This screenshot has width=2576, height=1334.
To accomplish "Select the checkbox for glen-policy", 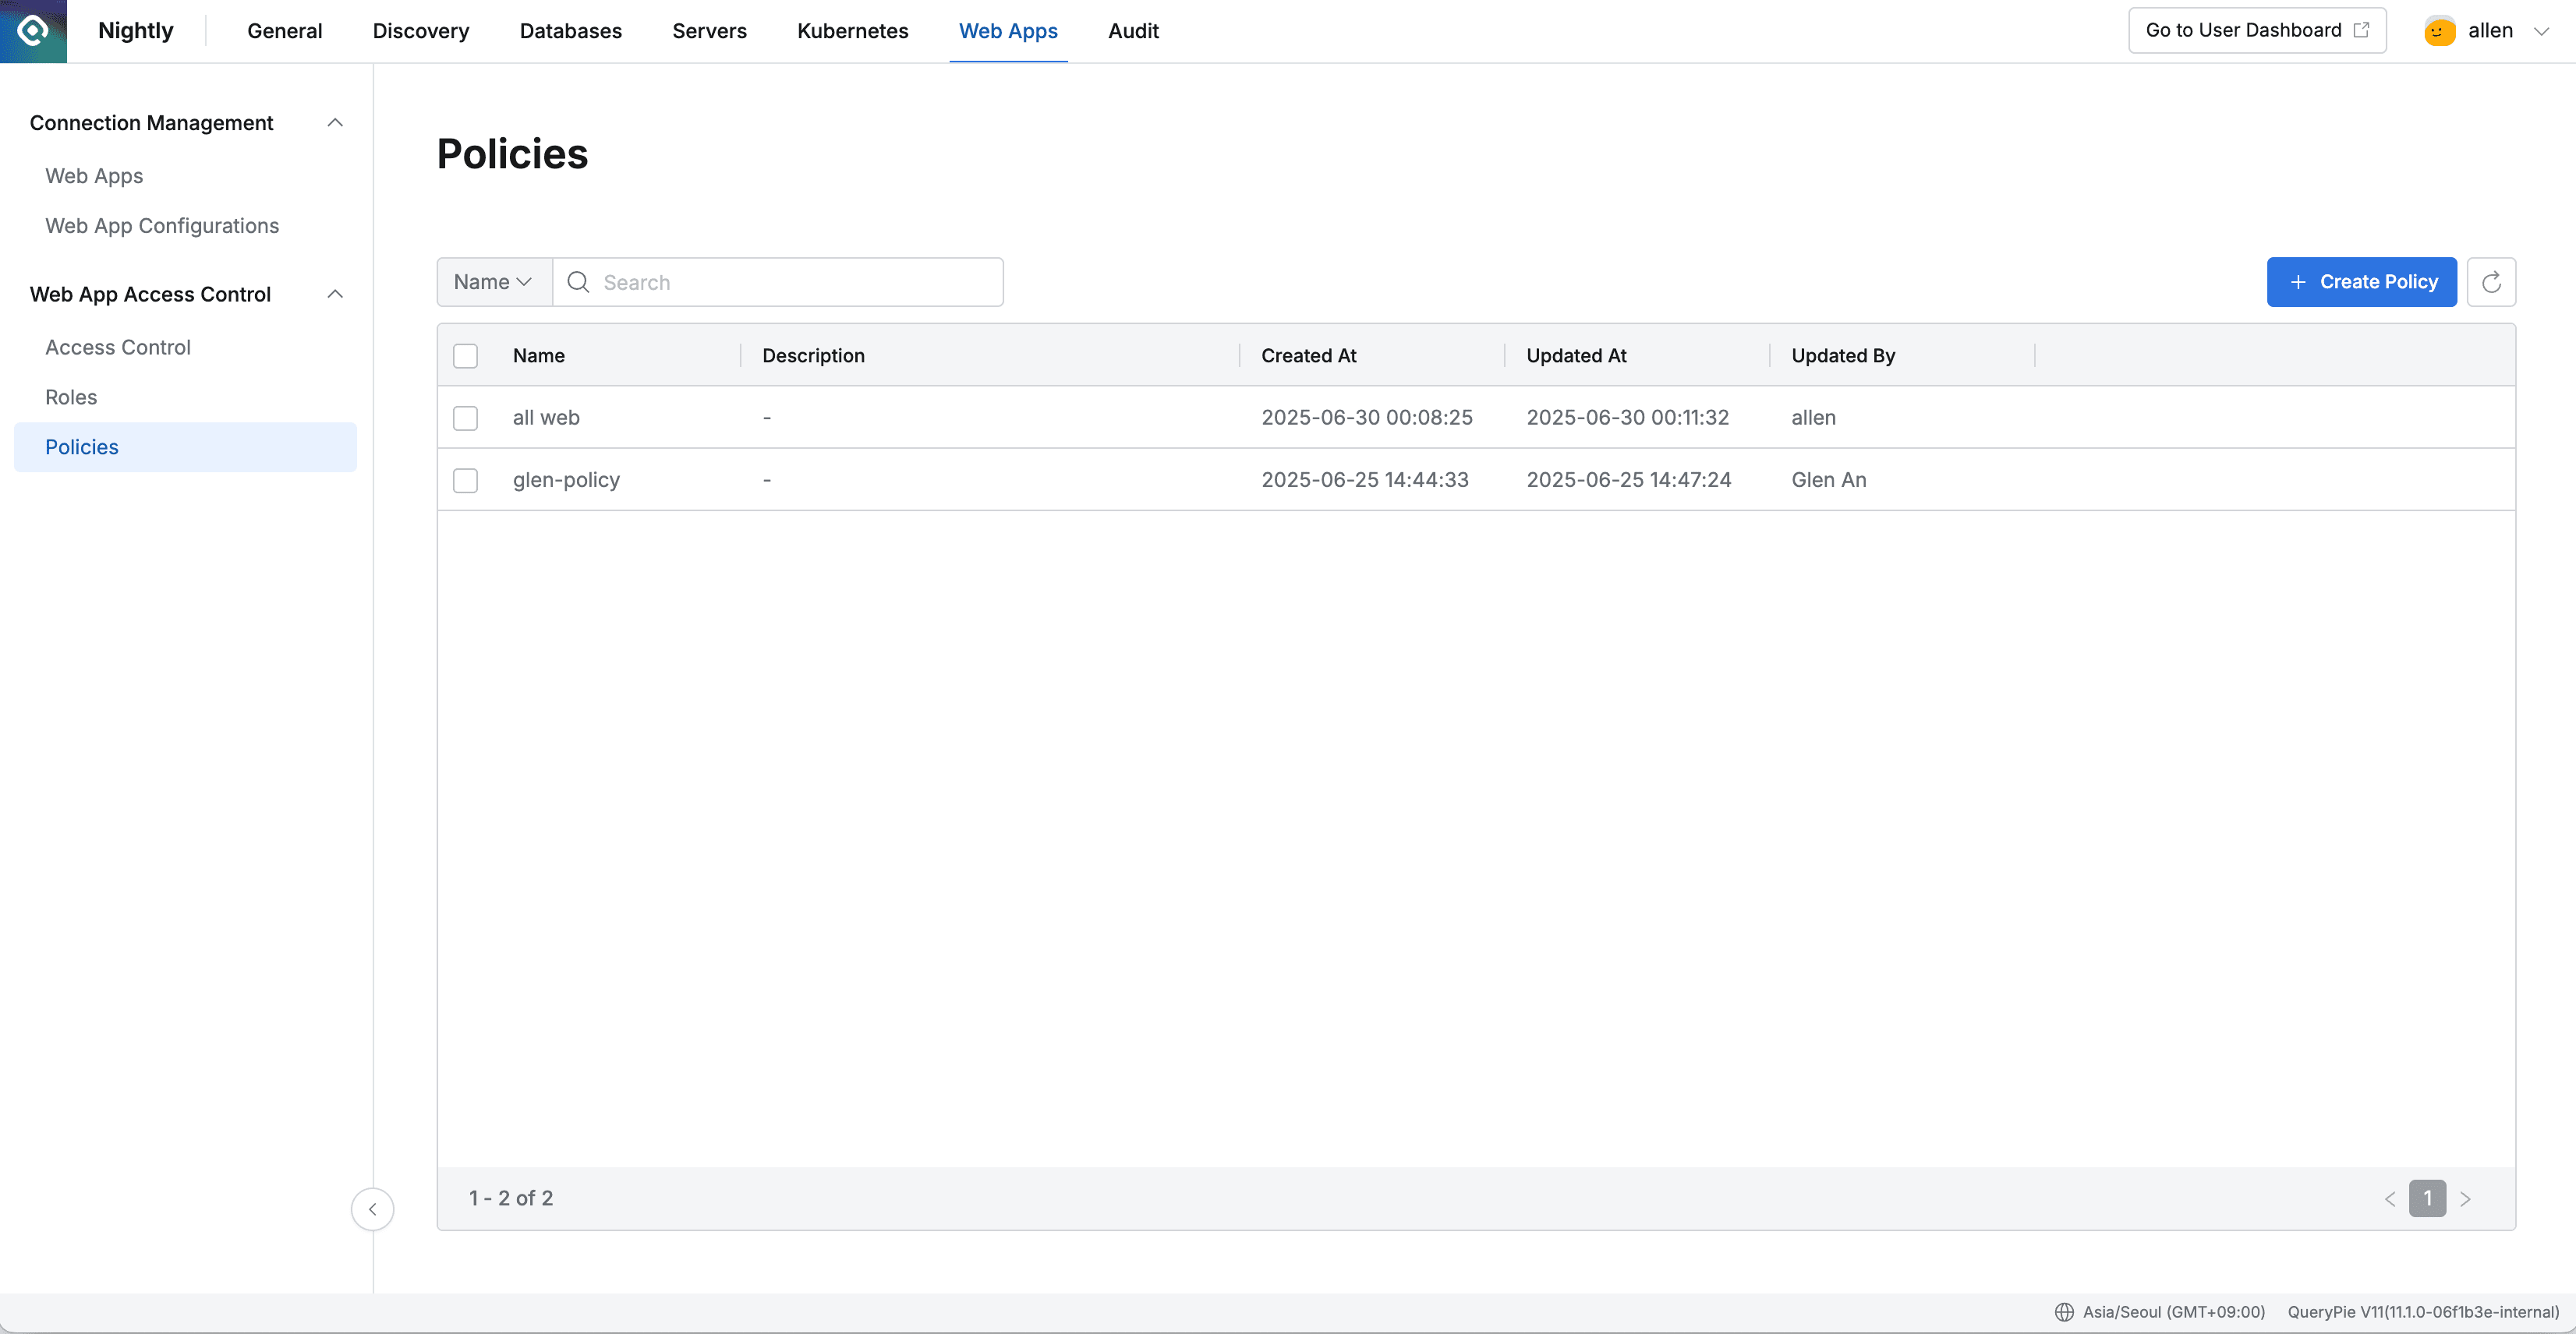I will (465, 481).
